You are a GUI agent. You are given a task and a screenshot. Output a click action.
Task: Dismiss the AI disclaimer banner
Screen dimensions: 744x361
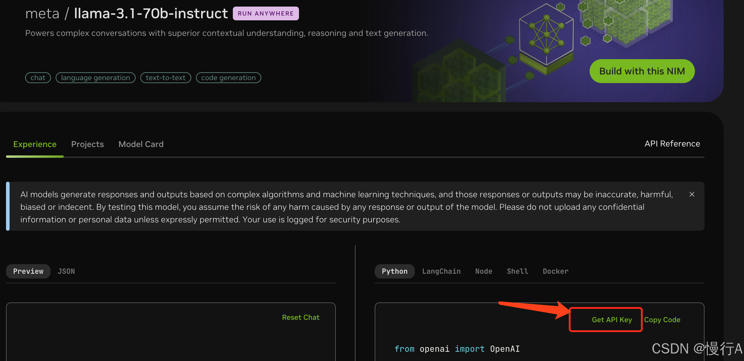click(x=692, y=194)
